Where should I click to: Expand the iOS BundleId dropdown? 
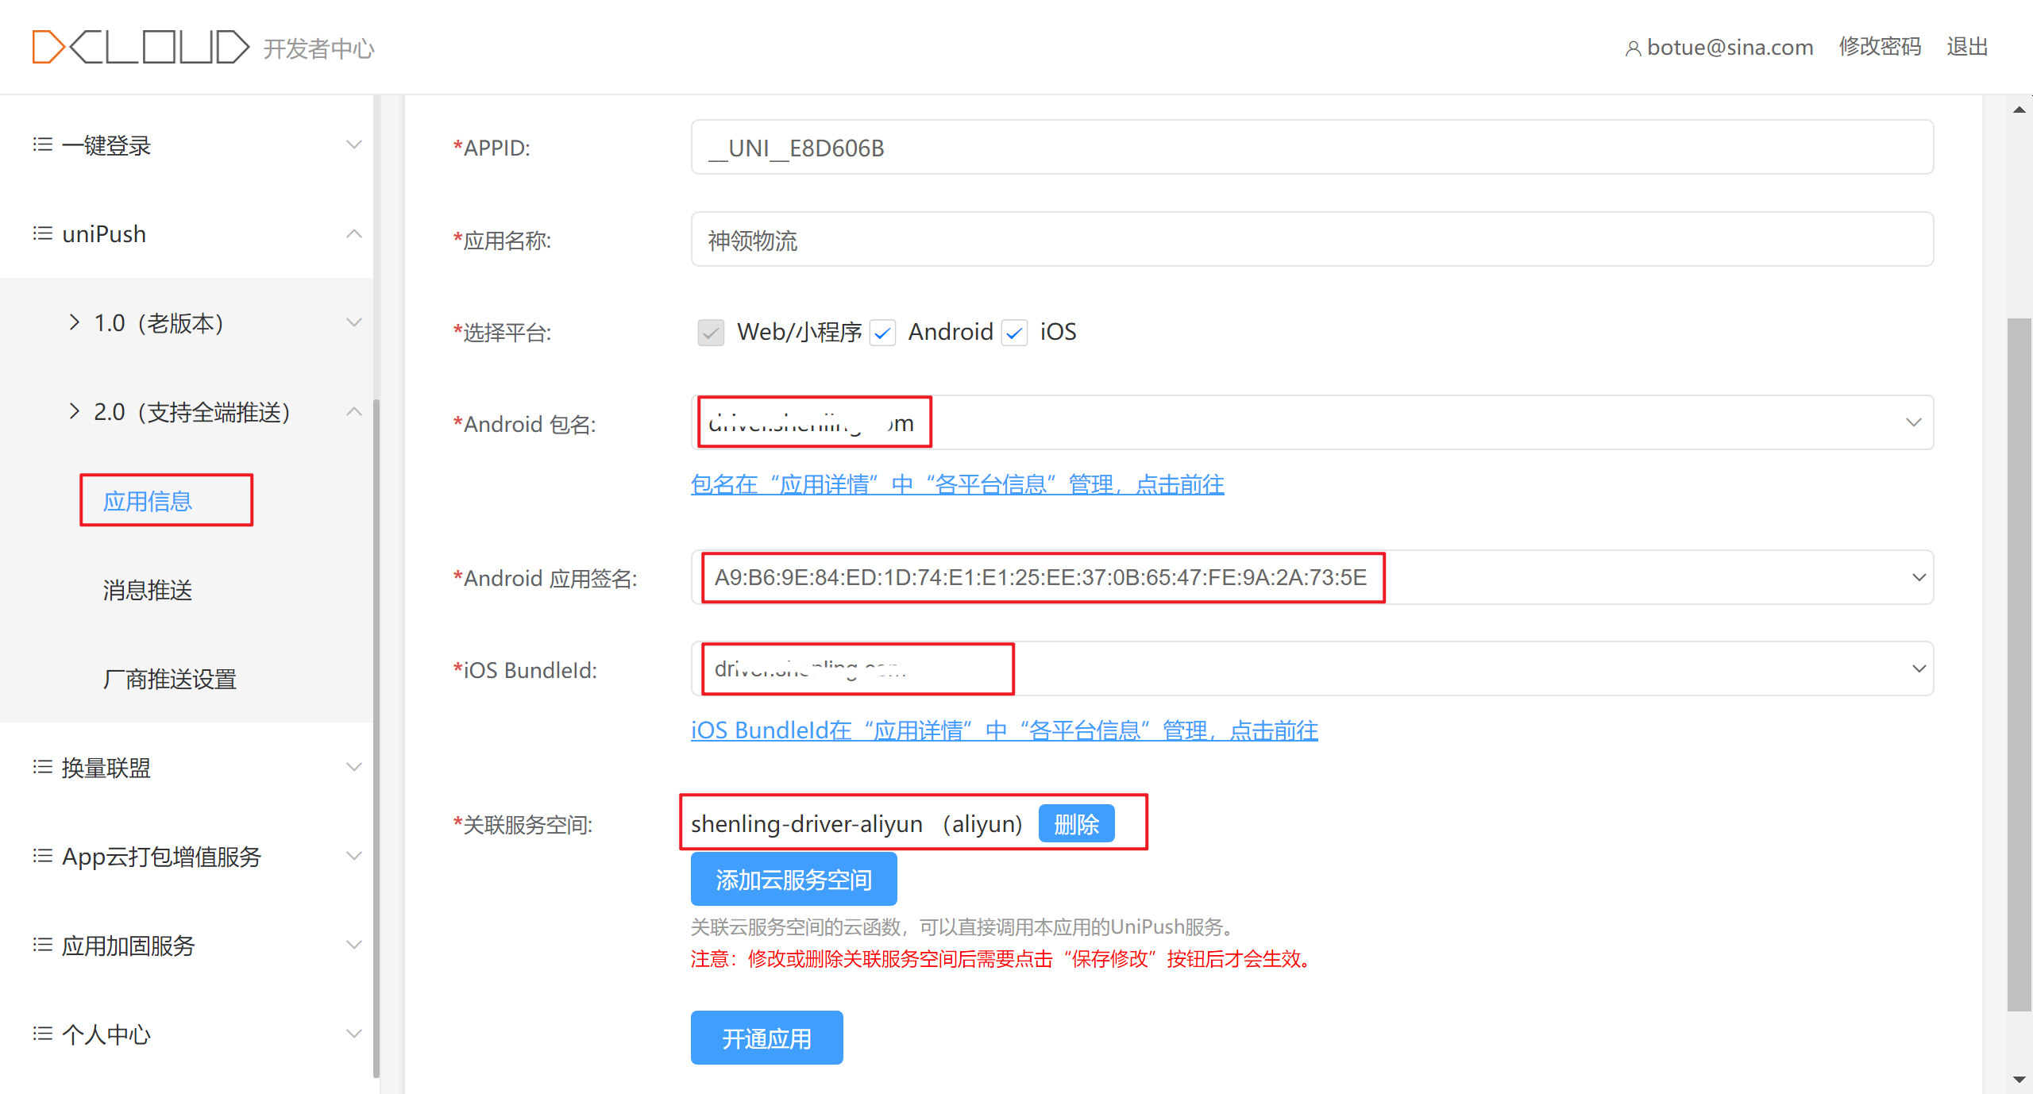click(x=1918, y=668)
